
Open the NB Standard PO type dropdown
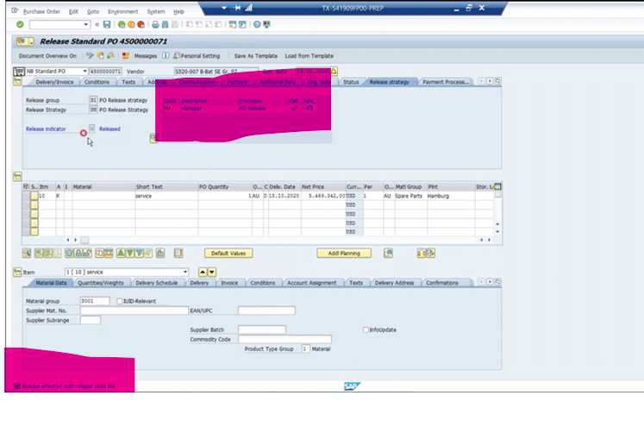pyautogui.click(x=85, y=72)
